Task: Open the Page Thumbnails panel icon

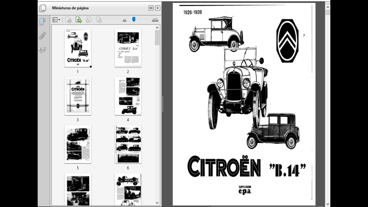Action: coord(43,8)
